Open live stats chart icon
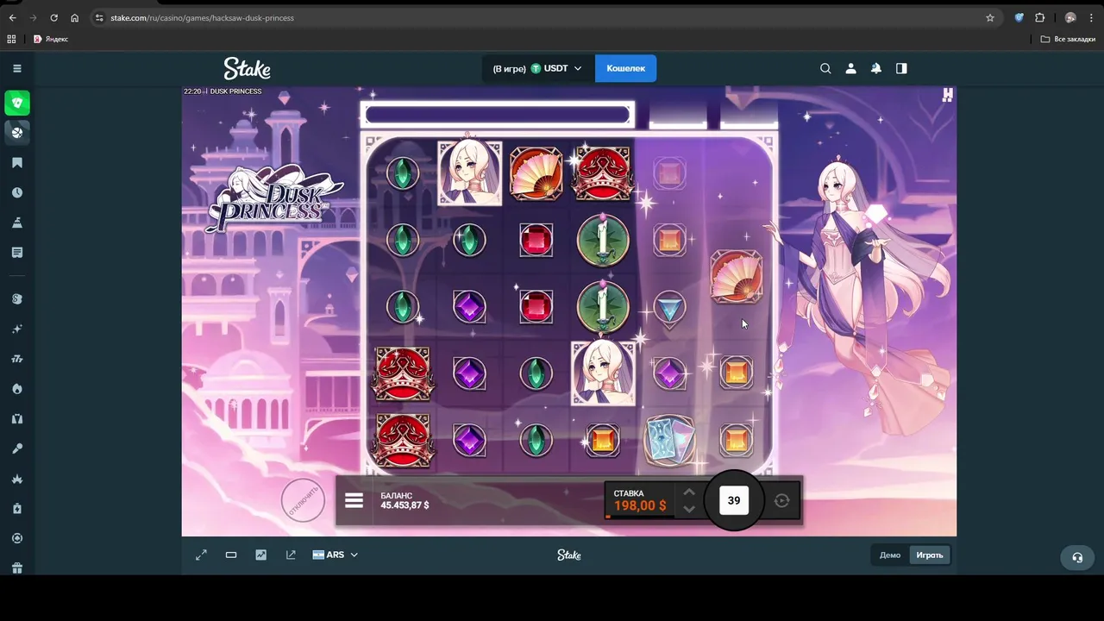This screenshot has width=1104, height=621. pos(260,555)
